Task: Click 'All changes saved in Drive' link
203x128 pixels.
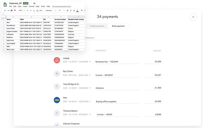Action: click(61, 6)
